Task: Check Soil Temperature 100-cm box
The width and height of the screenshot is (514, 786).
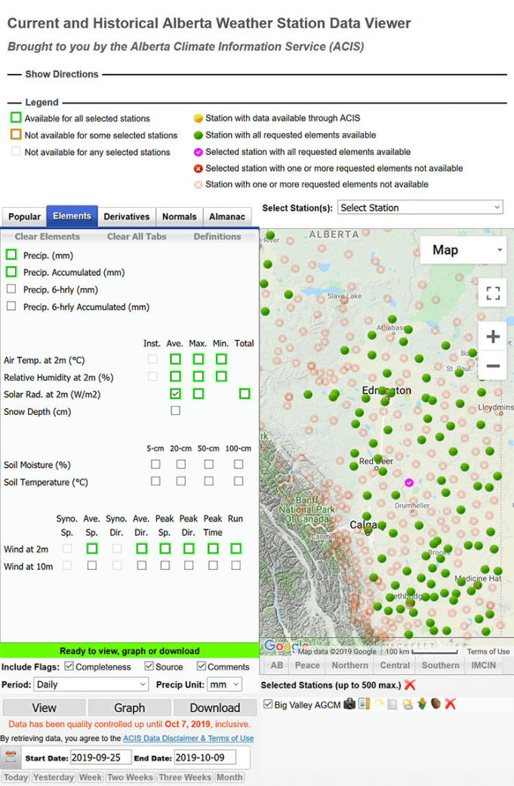Action: [239, 481]
